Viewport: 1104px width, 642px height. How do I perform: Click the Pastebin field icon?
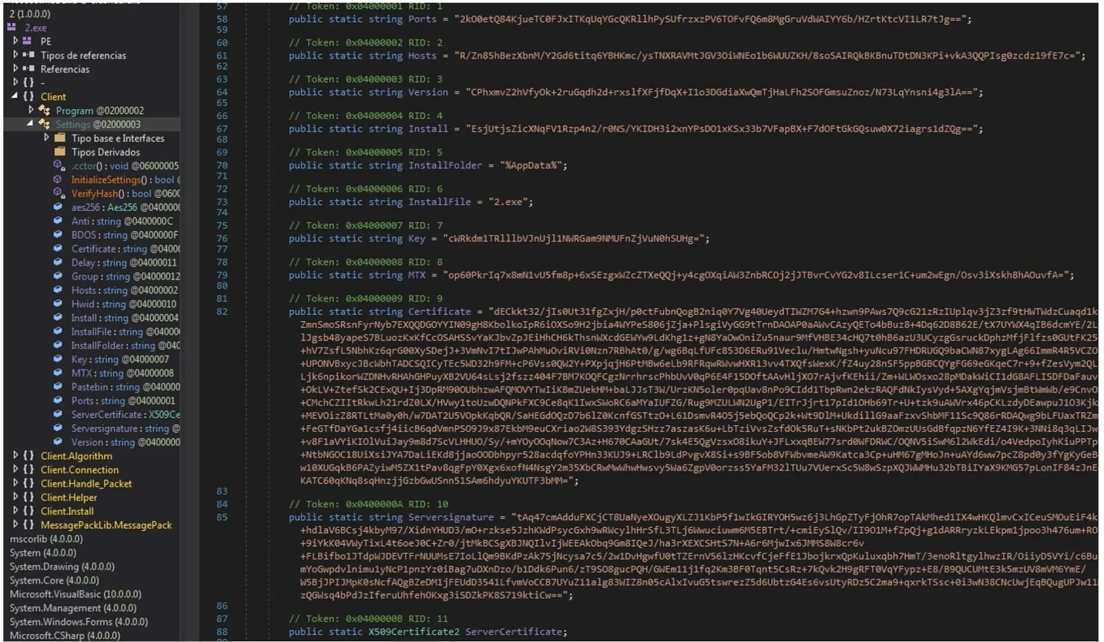[x=58, y=387]
